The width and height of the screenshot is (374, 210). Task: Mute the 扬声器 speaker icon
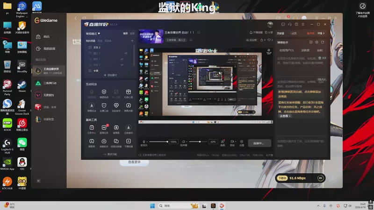183,142
